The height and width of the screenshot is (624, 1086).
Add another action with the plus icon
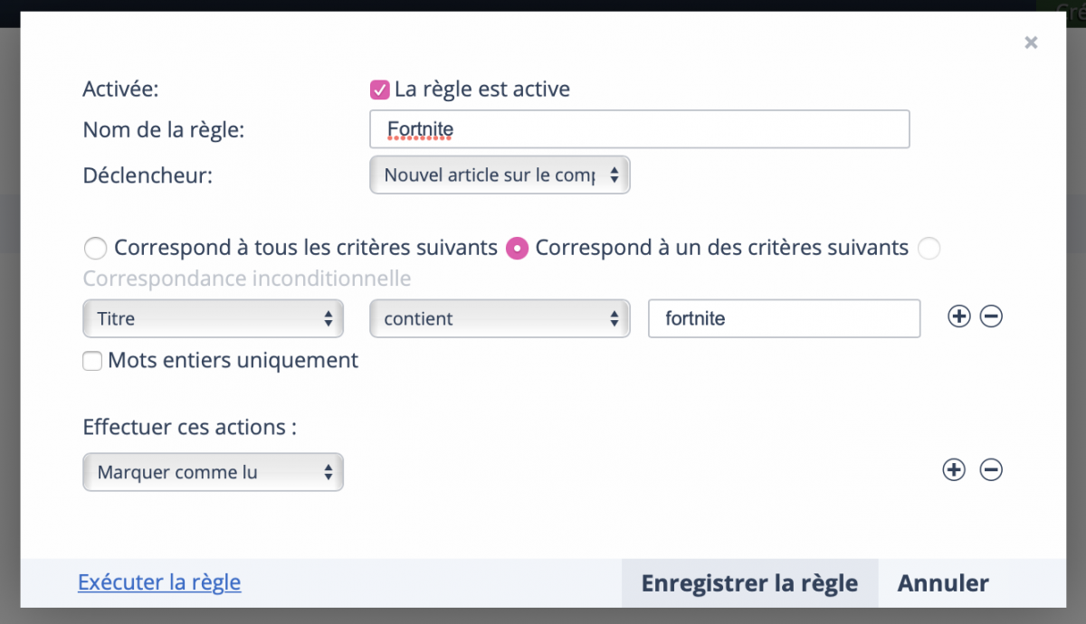[954, 469]
